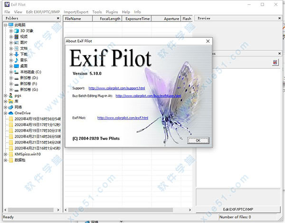Select the folder 2020年4月19日17时30分
The height and width of the screenshot is (223, 285).
pos(35,131)
